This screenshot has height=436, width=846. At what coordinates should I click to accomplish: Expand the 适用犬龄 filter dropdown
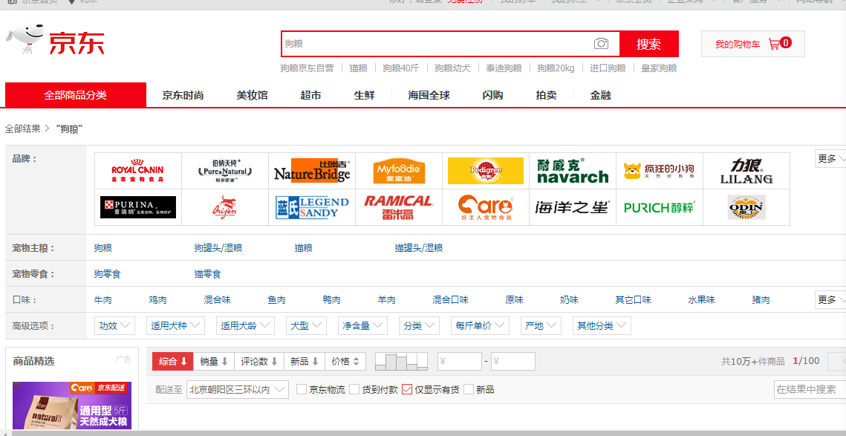(x=246, y=325)
